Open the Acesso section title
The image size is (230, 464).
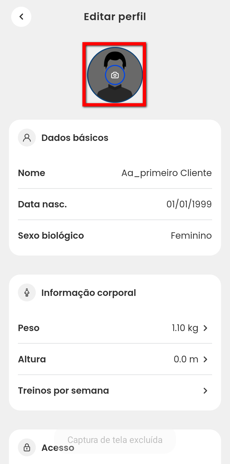point(58,448)
